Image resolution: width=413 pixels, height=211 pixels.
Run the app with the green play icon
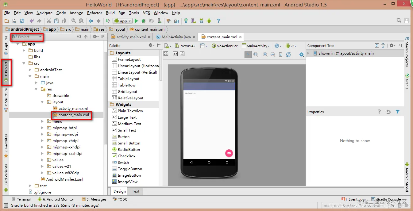click(x=136, y=21)
